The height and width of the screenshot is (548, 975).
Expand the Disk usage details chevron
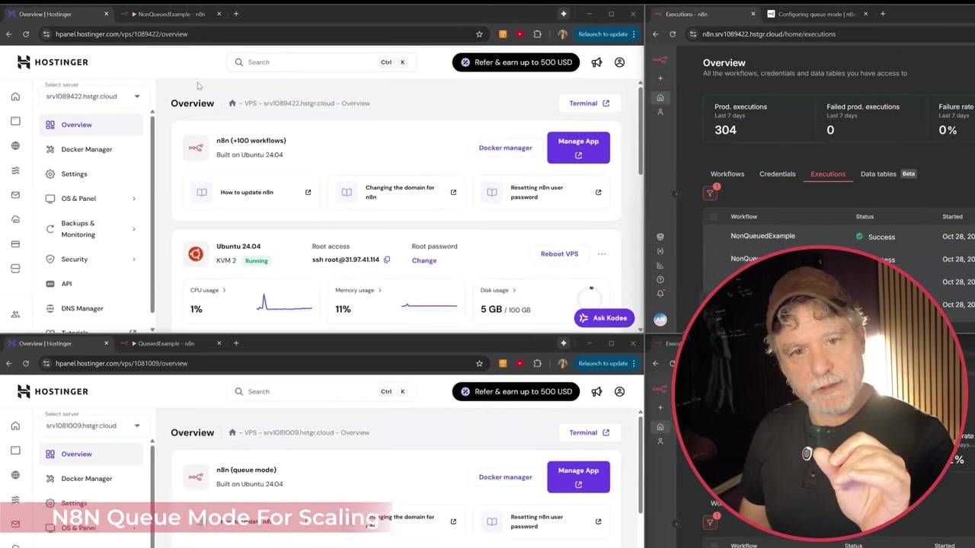point(514,290)
